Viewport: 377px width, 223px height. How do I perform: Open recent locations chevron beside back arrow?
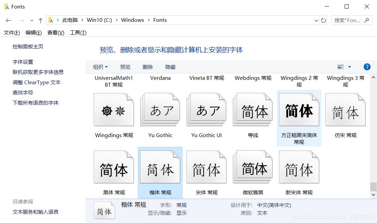tap(32, 20)
